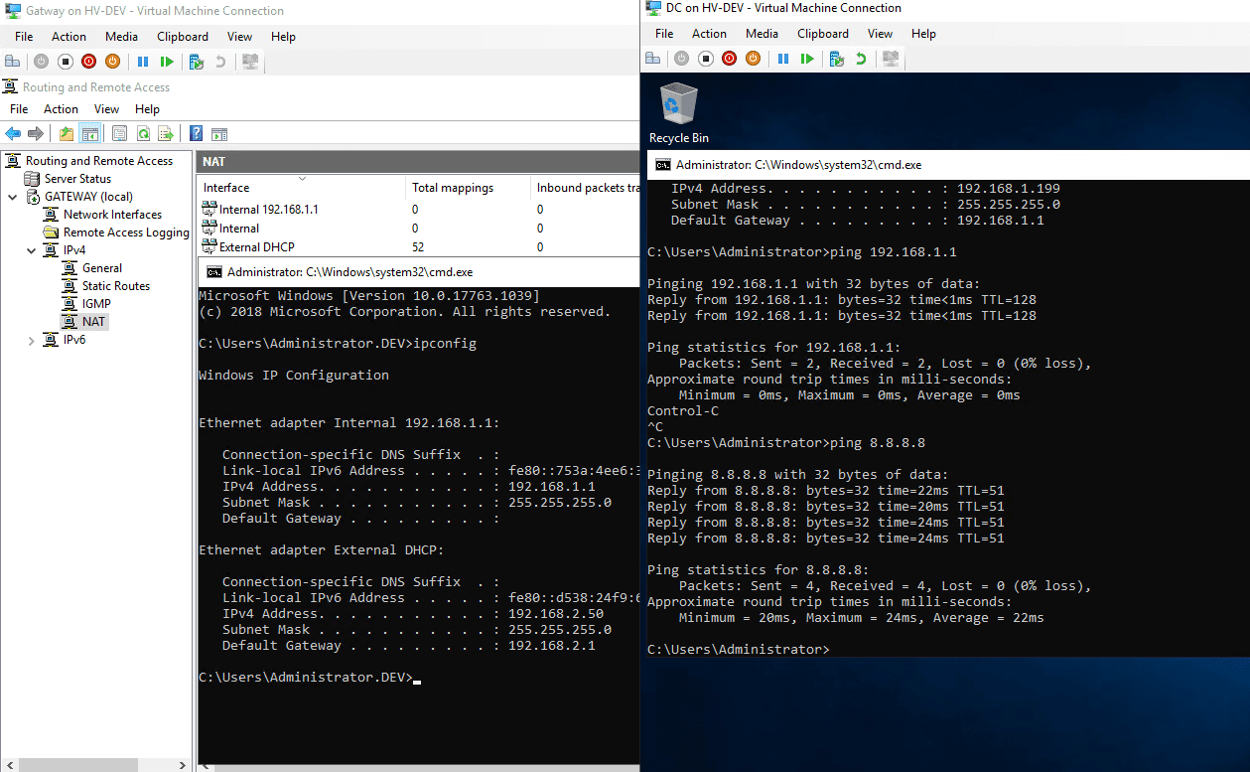
Task: Click the Revert icon in the DC VM toolbar
Action: pos(862,58)
